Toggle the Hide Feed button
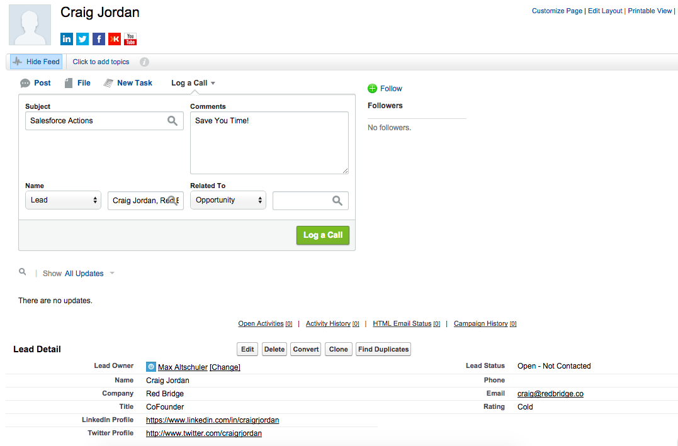This screenshot has width=678, height=446. click(37, 62)
